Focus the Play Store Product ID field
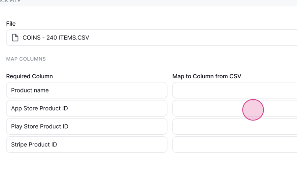 click(x=87, y=126)
